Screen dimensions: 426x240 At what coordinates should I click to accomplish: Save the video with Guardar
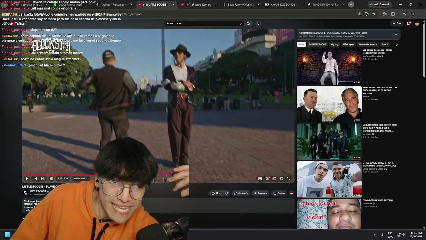coord(279,193)
